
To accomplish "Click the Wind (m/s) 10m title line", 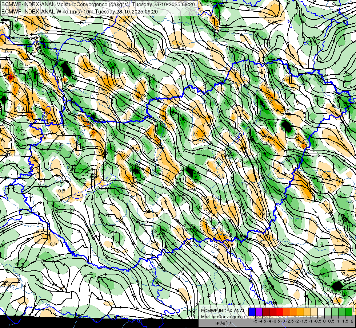I will click(80, 11).
